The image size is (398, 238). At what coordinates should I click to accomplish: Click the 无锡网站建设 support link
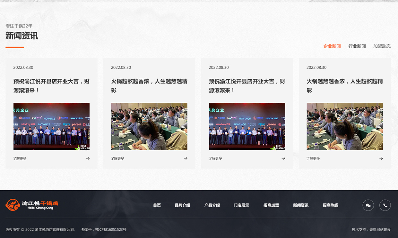click(x=380, y=229)
